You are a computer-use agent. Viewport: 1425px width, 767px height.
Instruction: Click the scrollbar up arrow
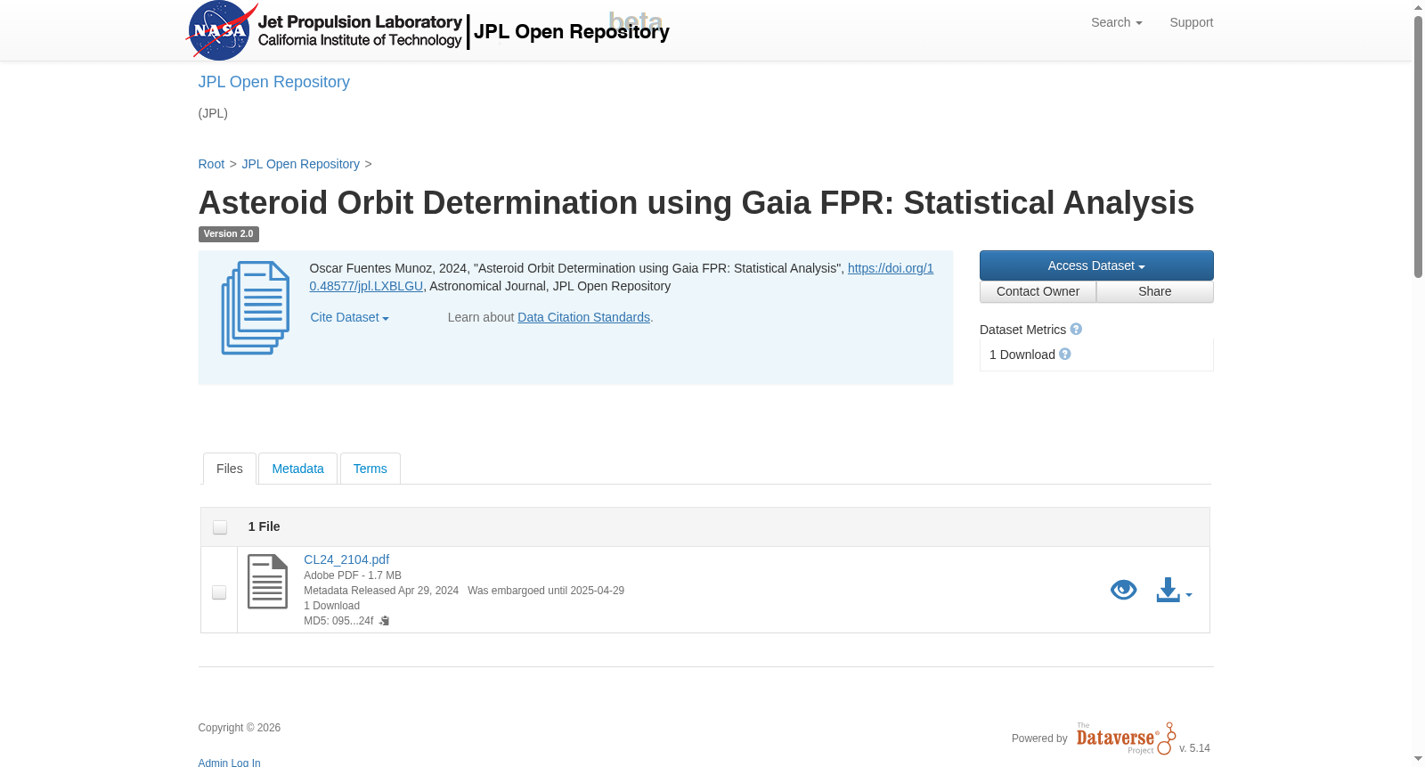pyautogui.click(x=1418, y=7)
